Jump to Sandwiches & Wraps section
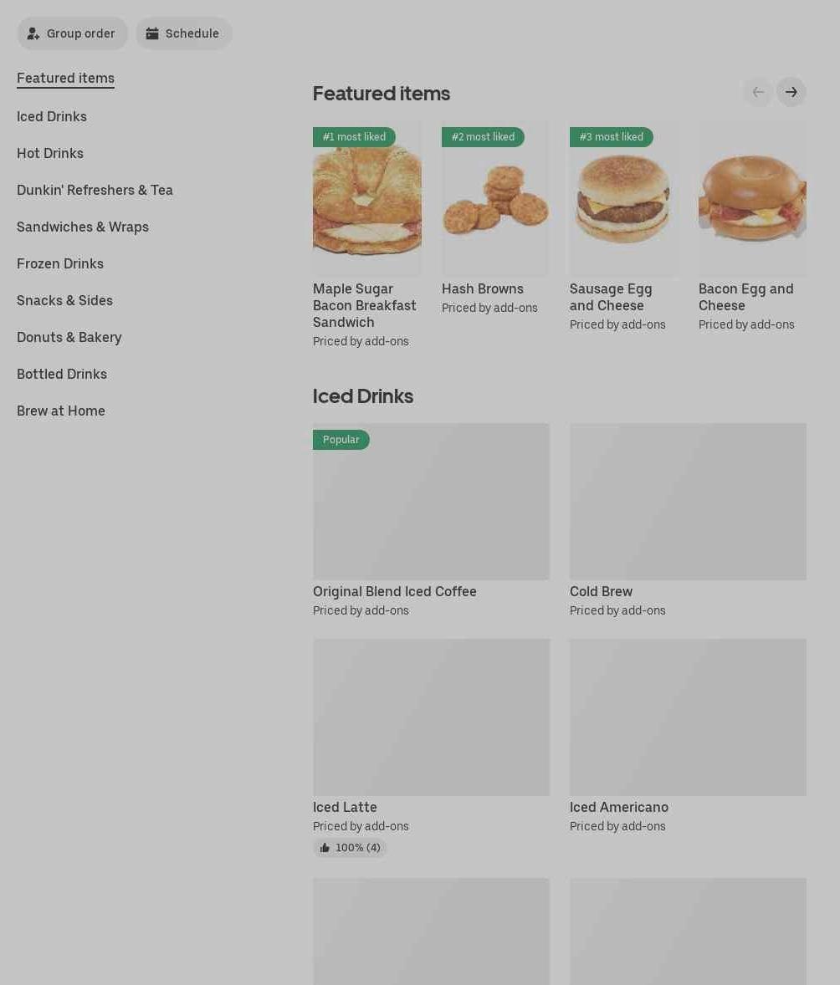 (x=83, y=227)
